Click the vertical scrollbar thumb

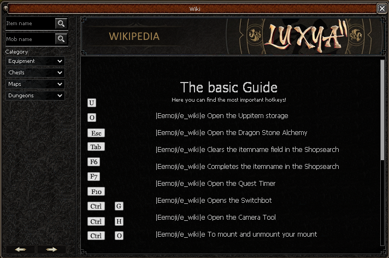[x=382, y=110]
